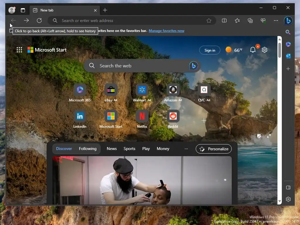Click the Personalize button

click(x=214, y=149)
